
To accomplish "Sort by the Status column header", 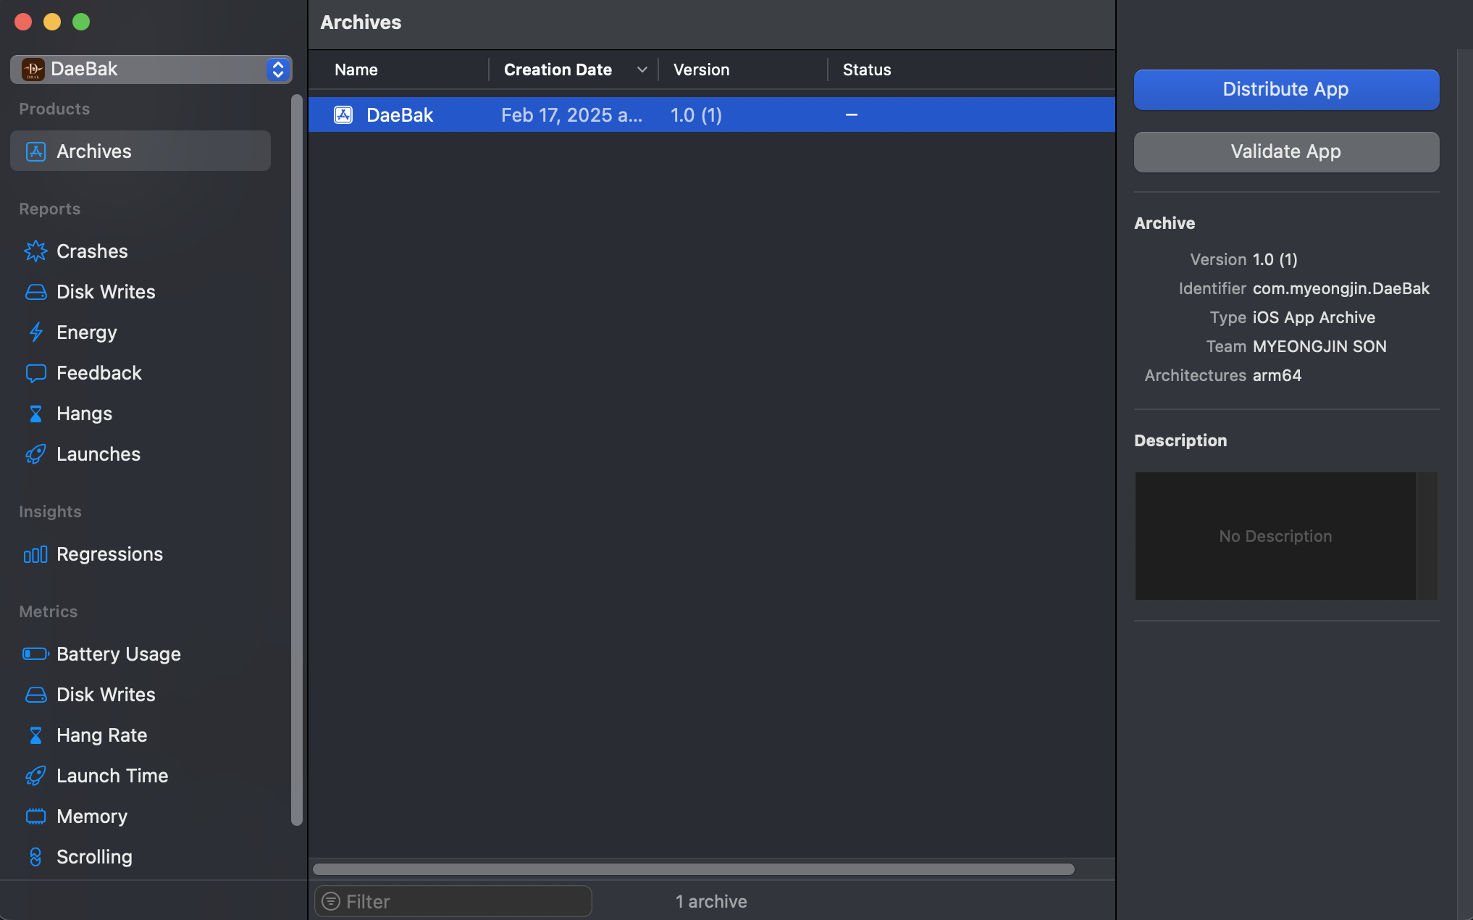I will click(x=867, y=70).
